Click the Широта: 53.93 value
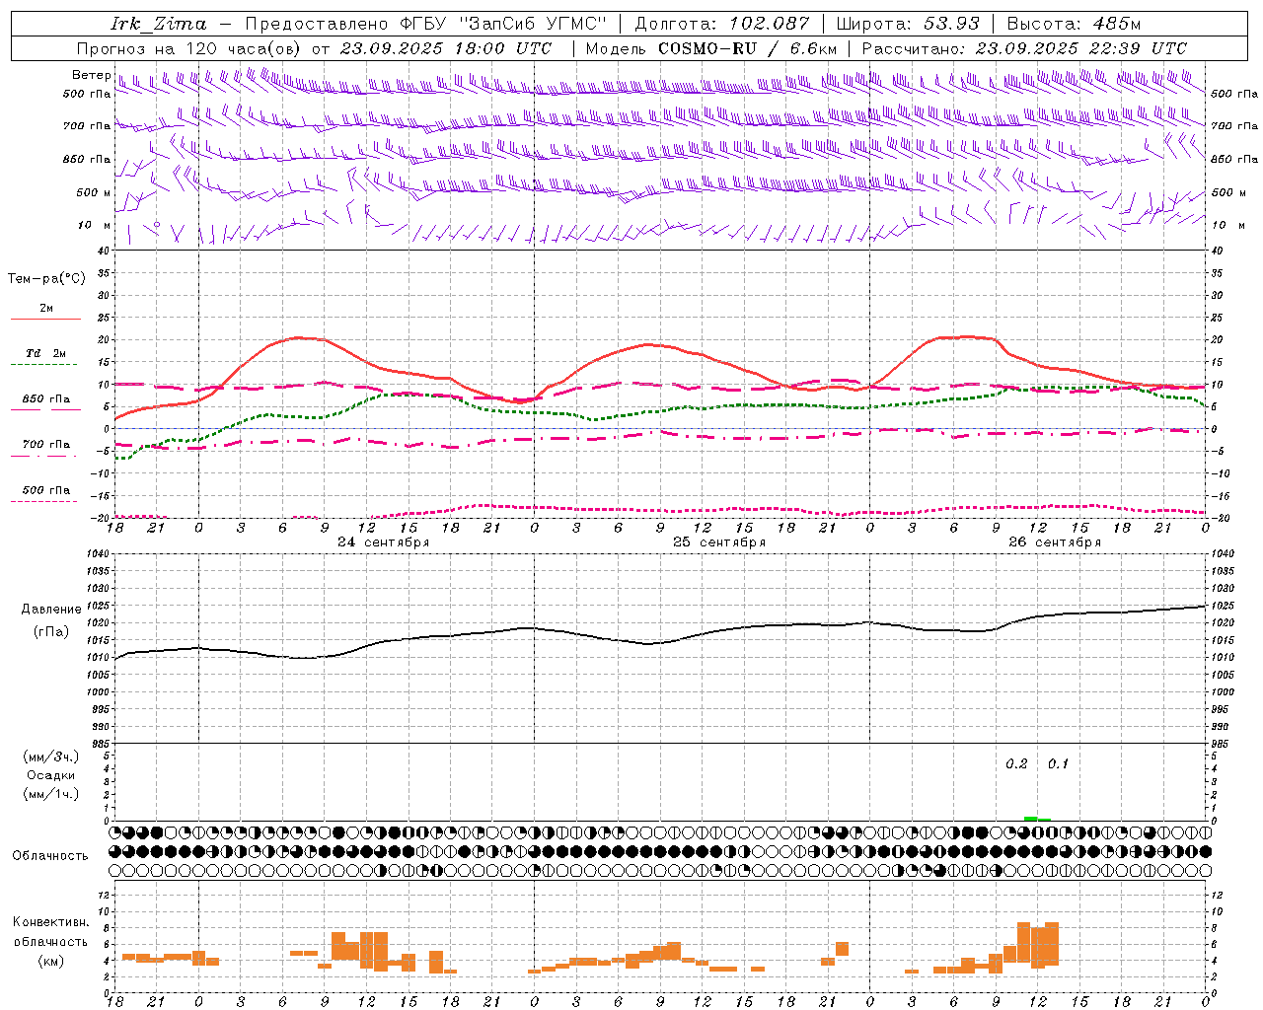This screenshot has height=1010, width=1263. tap(908, 24)
